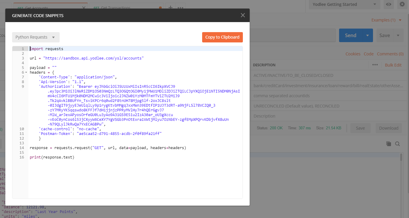This screenshot has width=409, height=218.
Task: Click the 'Postman-Token' header line
Action: pyautogui.click(x=100, y=134)
